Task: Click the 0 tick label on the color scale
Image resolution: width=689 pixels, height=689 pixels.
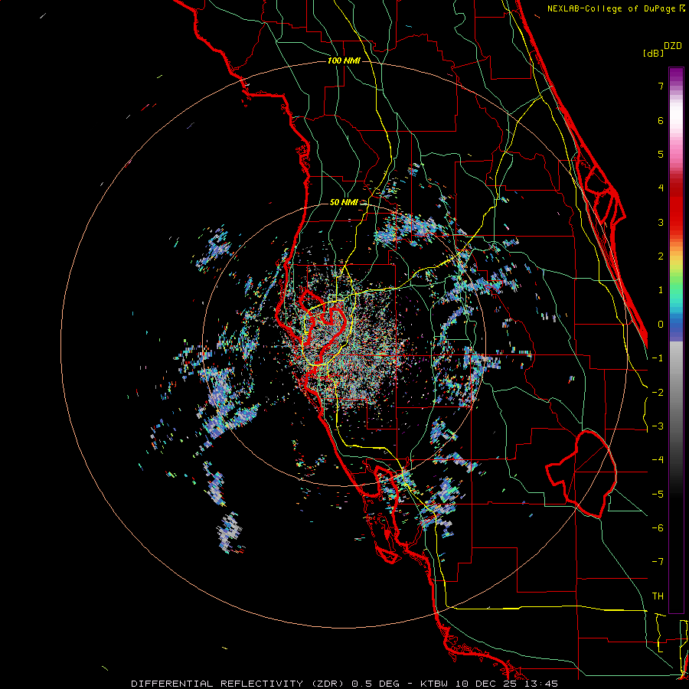Action: pyautogui.click(x=661, y=325)
